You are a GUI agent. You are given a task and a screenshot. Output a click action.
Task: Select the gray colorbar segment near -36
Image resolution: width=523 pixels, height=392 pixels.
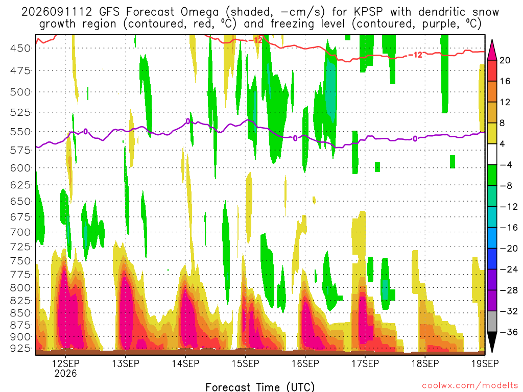(x=492, y=322)
